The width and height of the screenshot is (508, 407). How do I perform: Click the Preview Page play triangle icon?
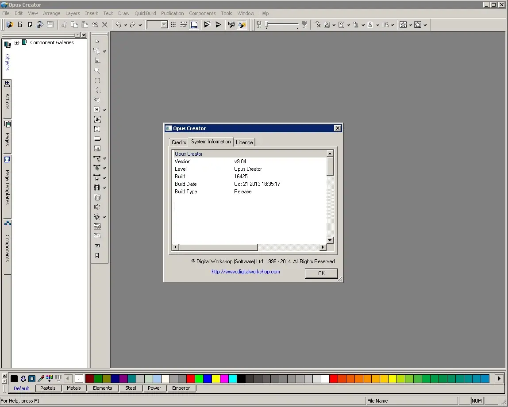pyautogui.click(x=218, y=25)
